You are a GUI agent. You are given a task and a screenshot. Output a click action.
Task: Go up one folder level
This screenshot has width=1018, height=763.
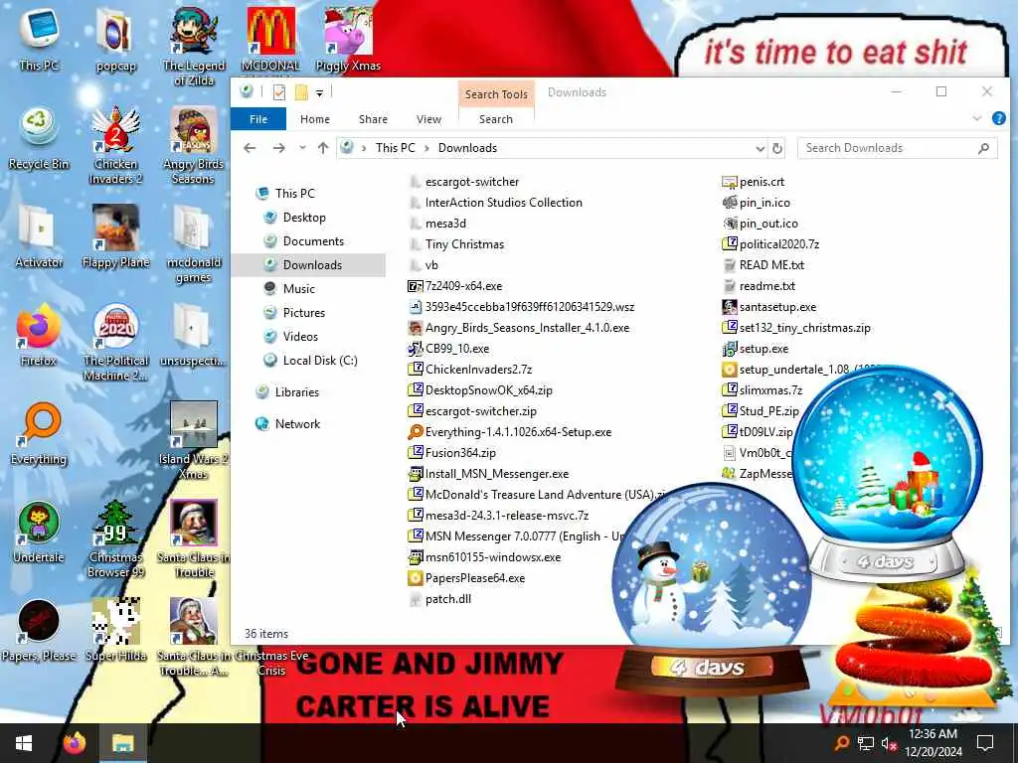[x=323, y=148]
